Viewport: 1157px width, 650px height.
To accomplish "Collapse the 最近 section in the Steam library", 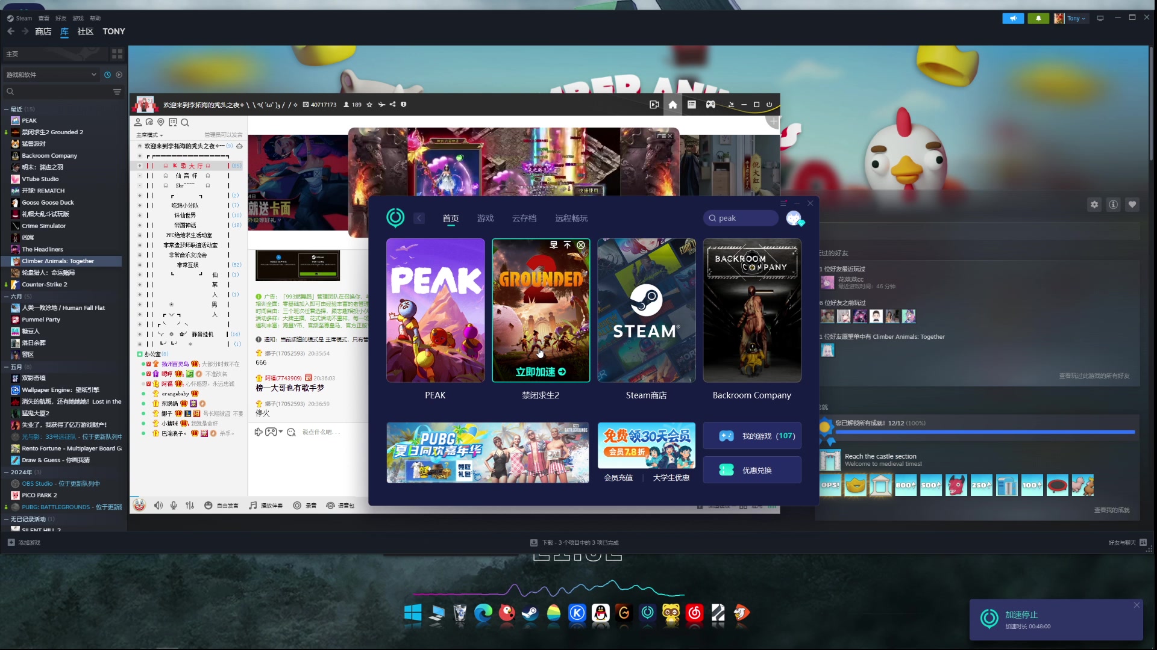I will (6, 110).
